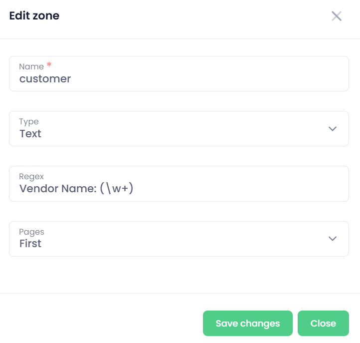Click the 'Pages' field label
Screen dimensions: 360x343
click(31, 232)
